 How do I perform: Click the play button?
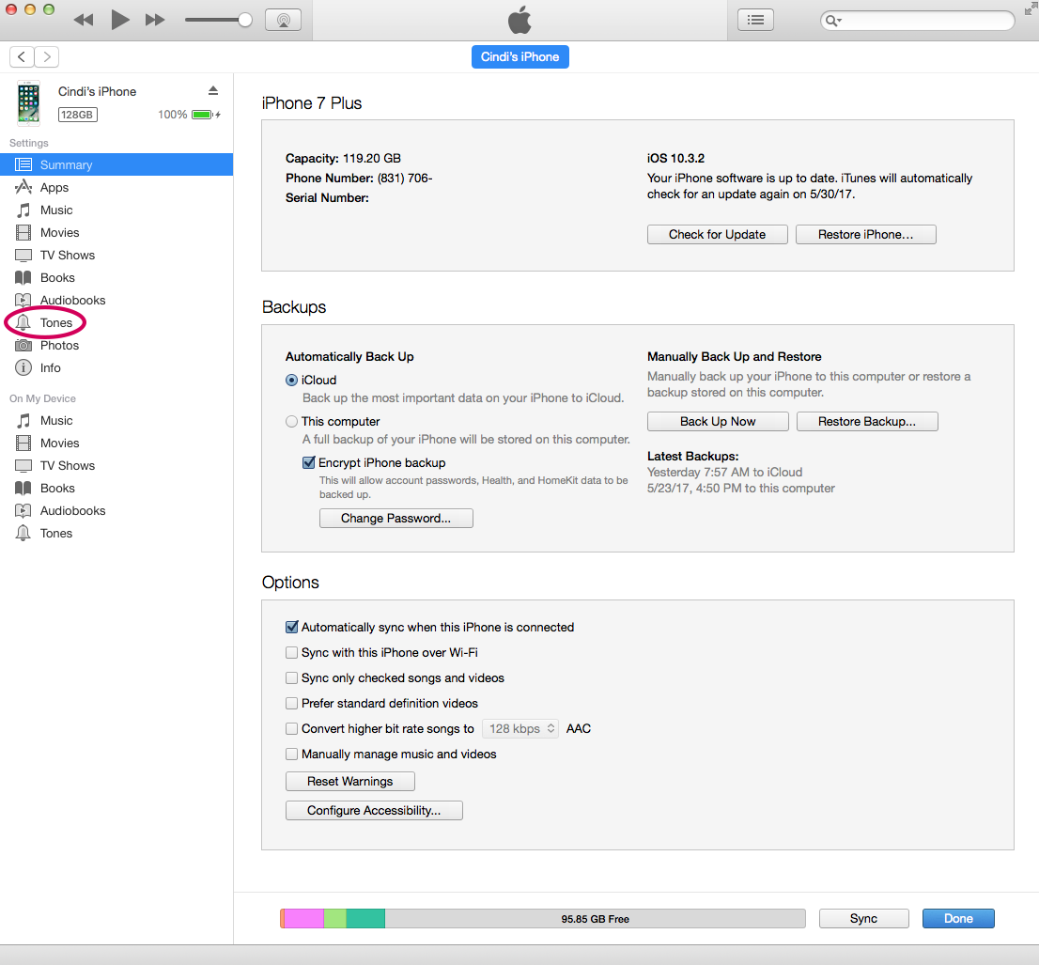pos(120,20)
